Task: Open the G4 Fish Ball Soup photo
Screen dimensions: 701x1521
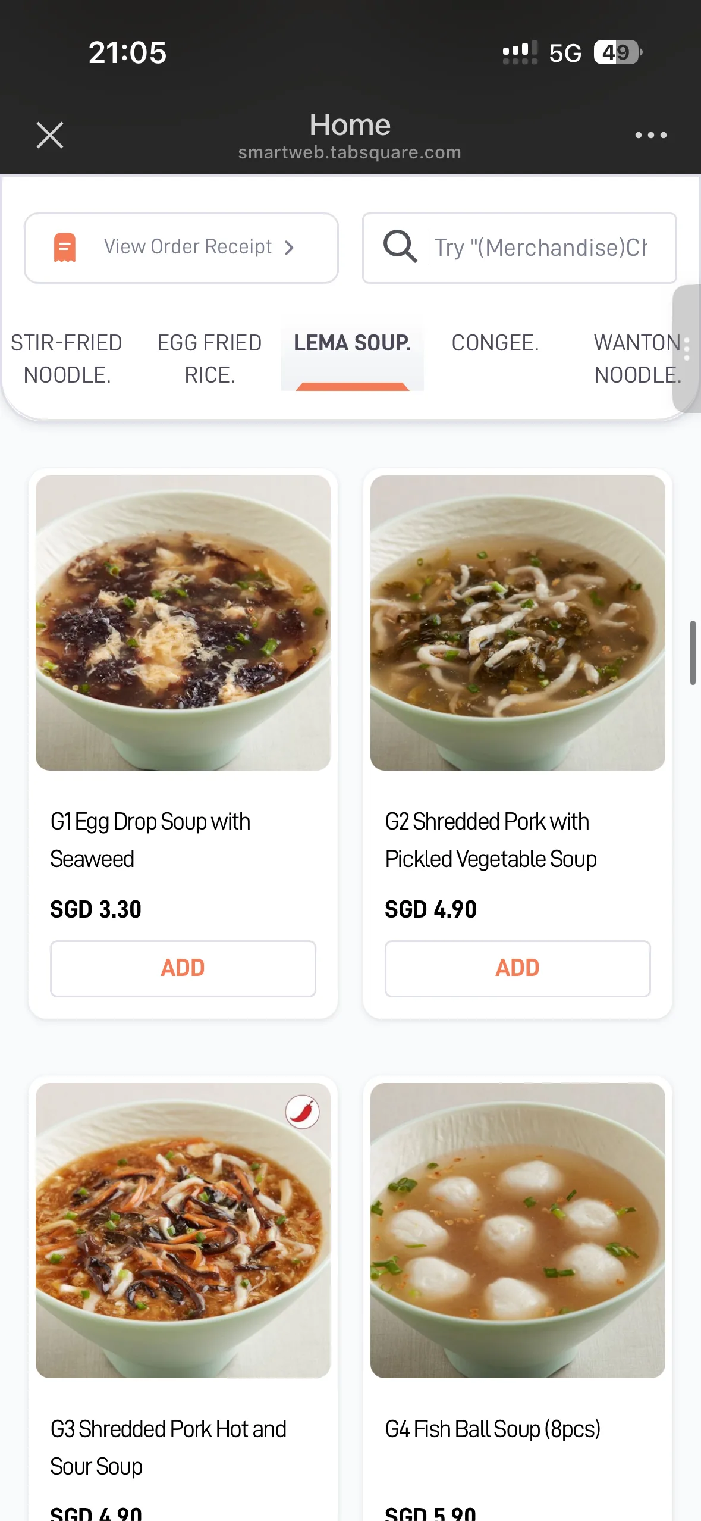Action: click(517, 1230)
